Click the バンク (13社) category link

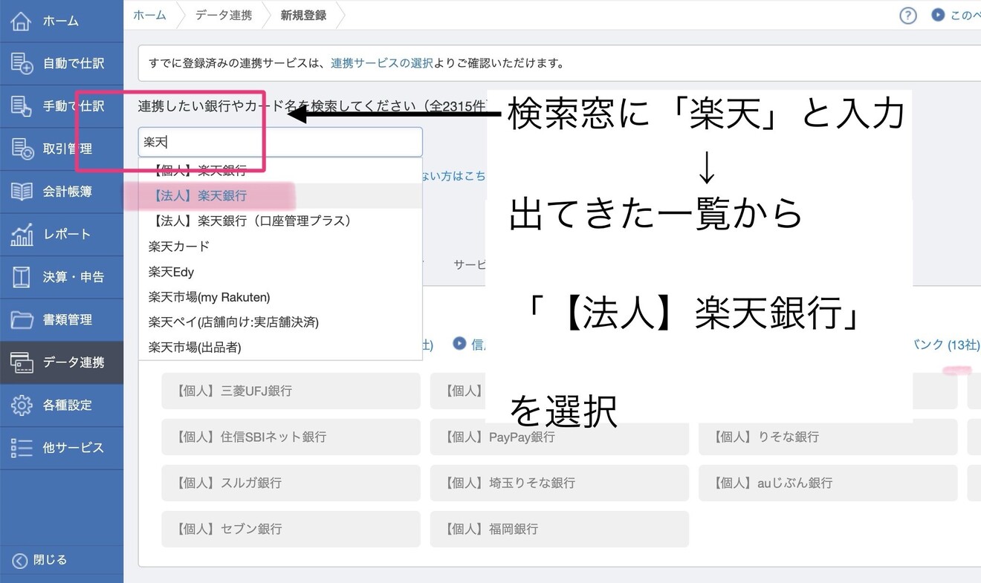(x=946, y=345)
